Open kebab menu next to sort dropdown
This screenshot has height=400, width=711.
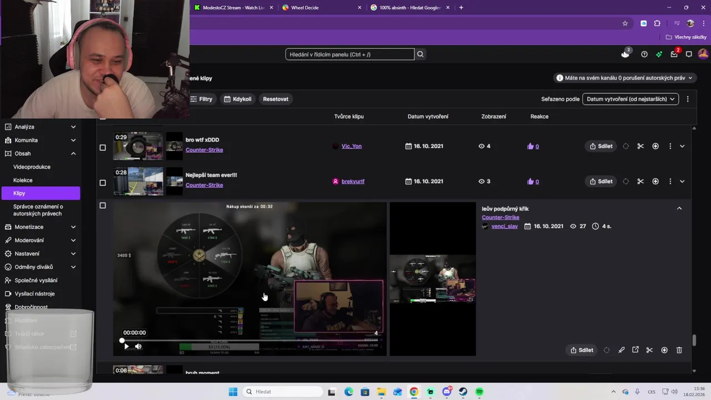[x=688, y=99]
